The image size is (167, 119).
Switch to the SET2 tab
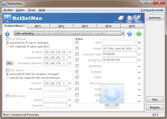click(x=61, y=26)
